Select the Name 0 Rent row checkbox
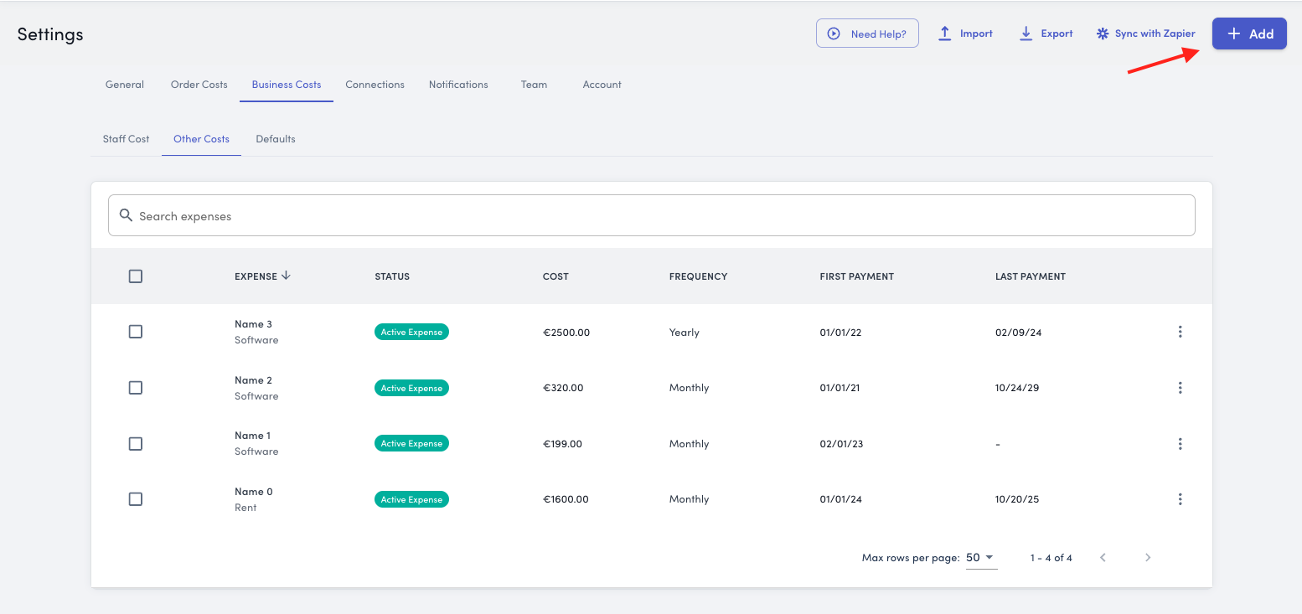Screen dimensions: 1302x614 point(136,499)
